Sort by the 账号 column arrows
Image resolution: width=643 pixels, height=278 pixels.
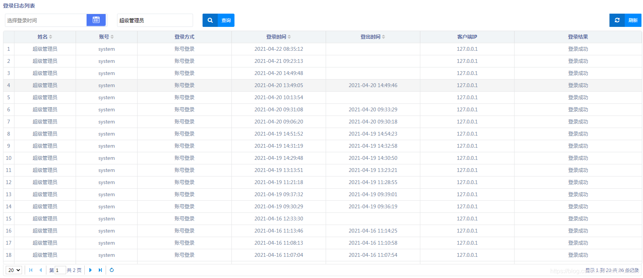pyautogui.click(x=112, y=37)
